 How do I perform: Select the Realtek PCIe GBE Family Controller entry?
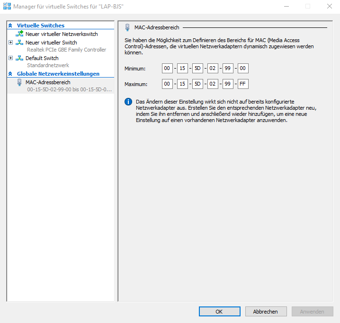coord(66,50)
